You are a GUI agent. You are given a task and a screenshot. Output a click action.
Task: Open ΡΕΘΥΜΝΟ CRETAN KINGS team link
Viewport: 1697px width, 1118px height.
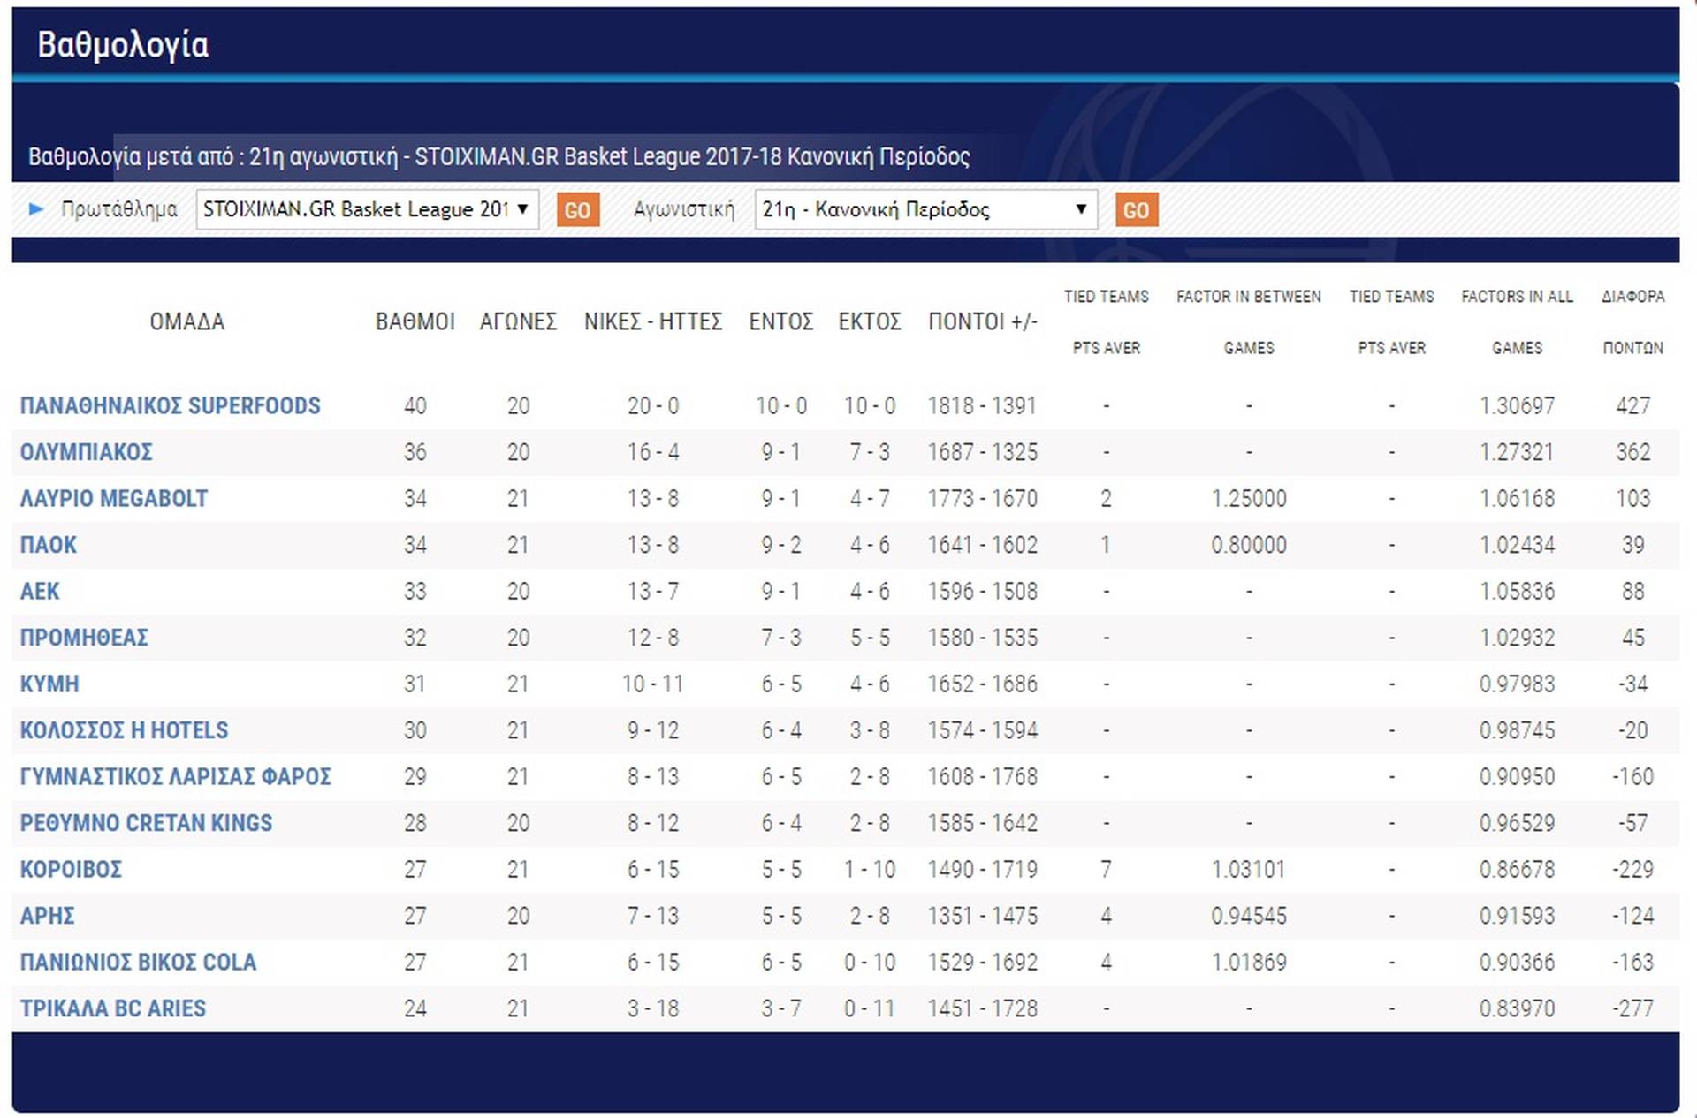point(147,823)
